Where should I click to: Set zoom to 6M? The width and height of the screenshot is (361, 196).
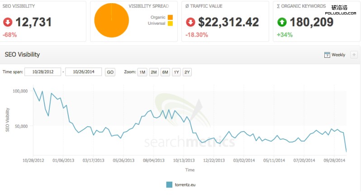click(x=165, y=72)
